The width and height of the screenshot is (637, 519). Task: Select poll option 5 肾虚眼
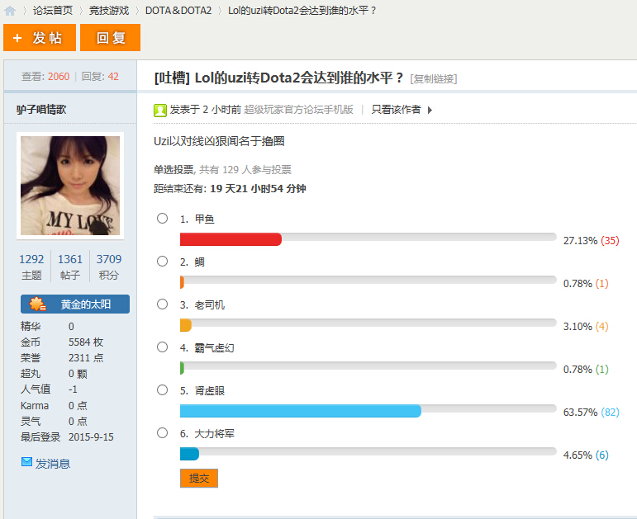(x=163, y=390)
